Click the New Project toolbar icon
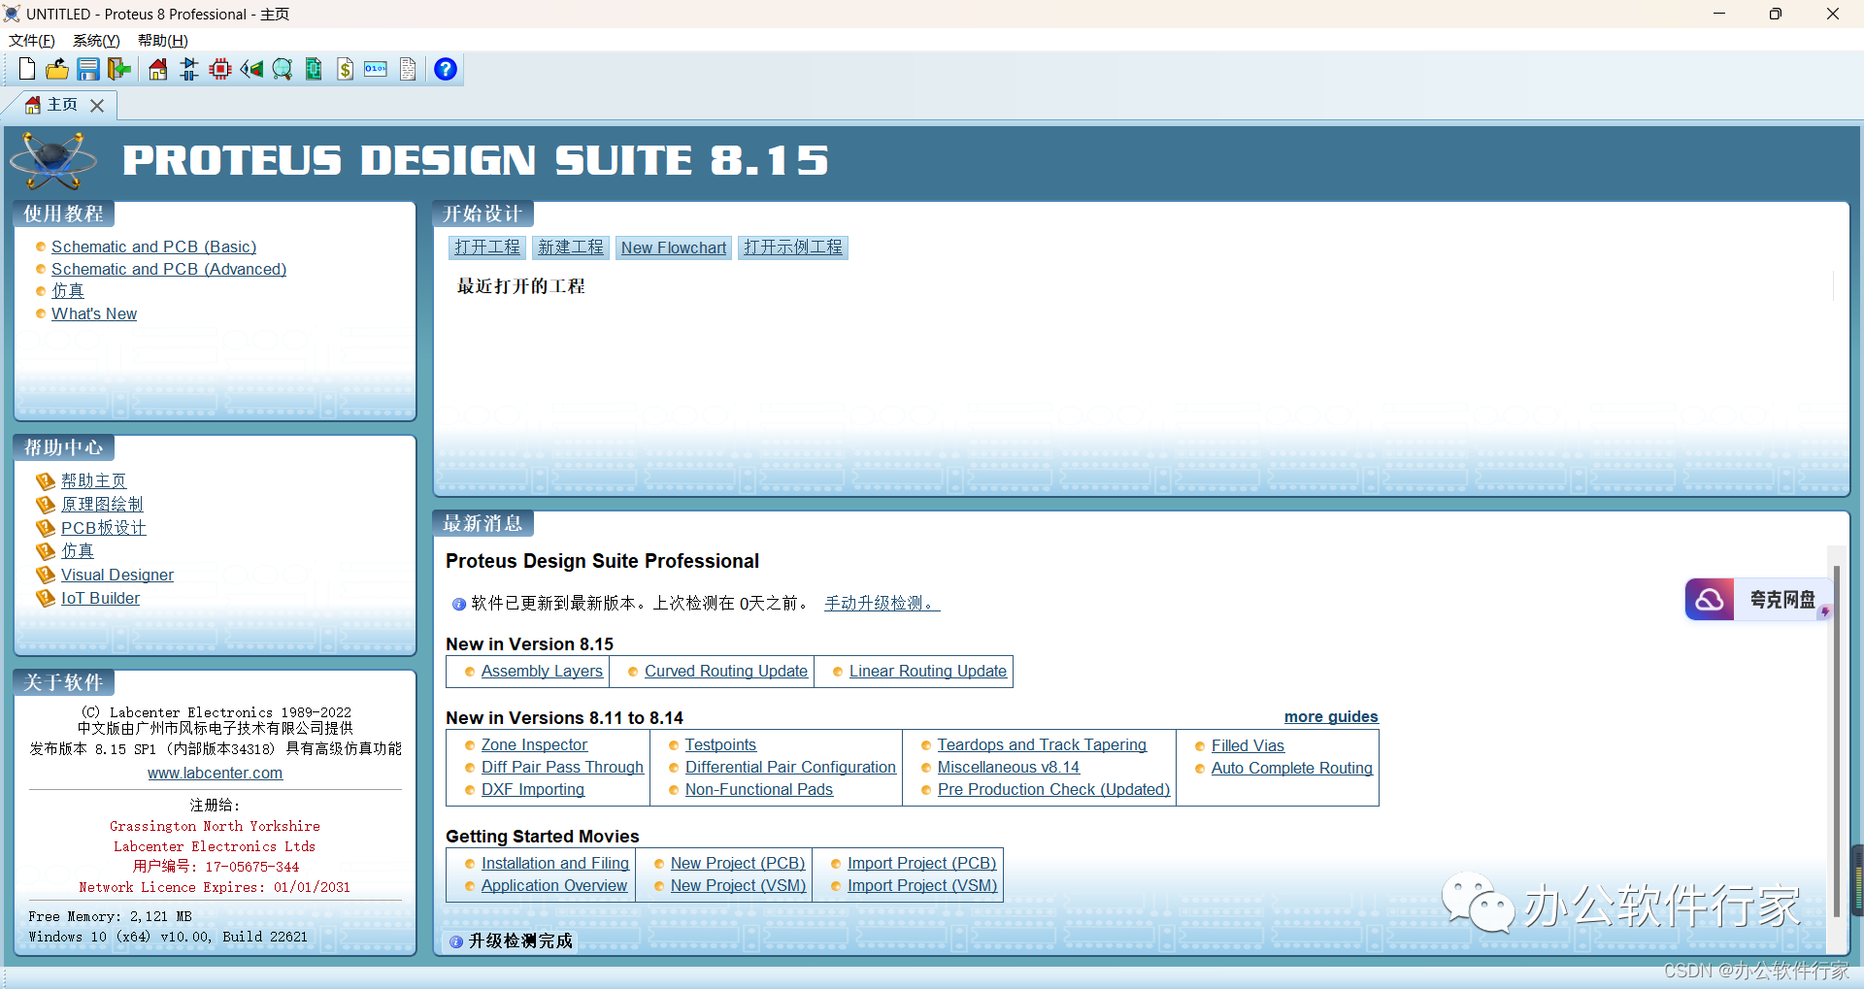The image size is (1864, 989). tap(27, 69)
